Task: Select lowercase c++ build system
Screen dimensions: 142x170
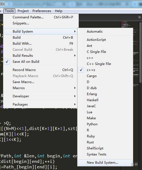Action: click(x=105, y=58)
